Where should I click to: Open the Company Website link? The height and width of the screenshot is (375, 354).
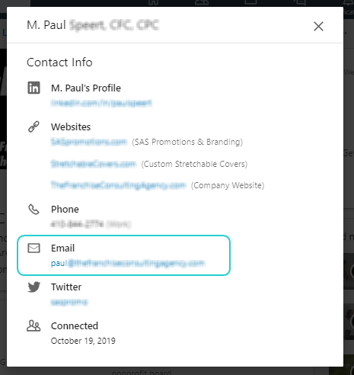tap(118, 185)
